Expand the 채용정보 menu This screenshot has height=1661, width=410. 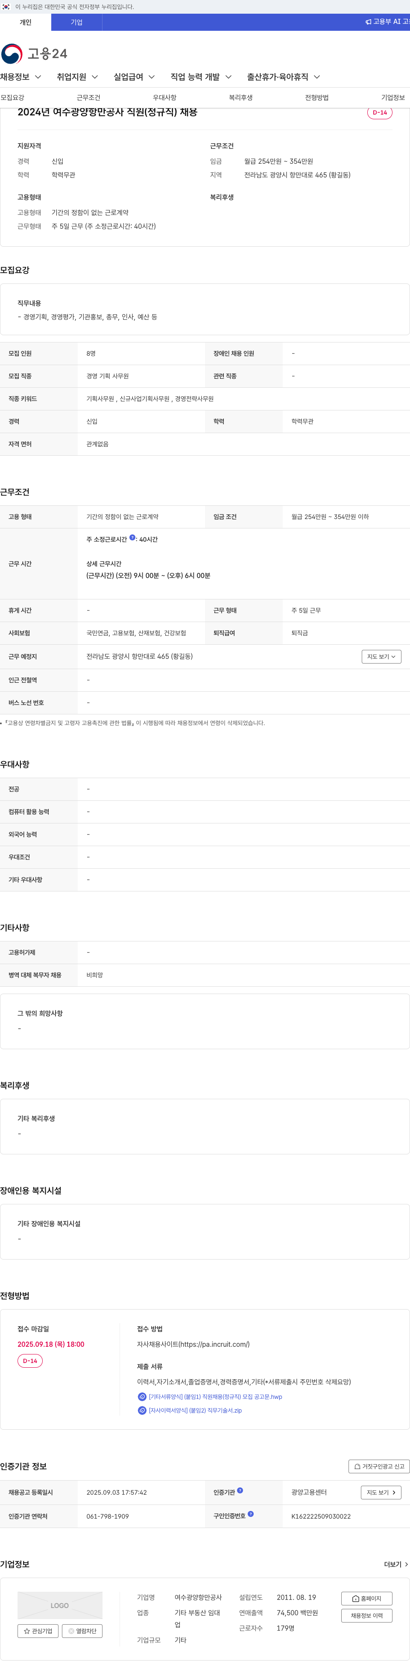pos(20,77)
